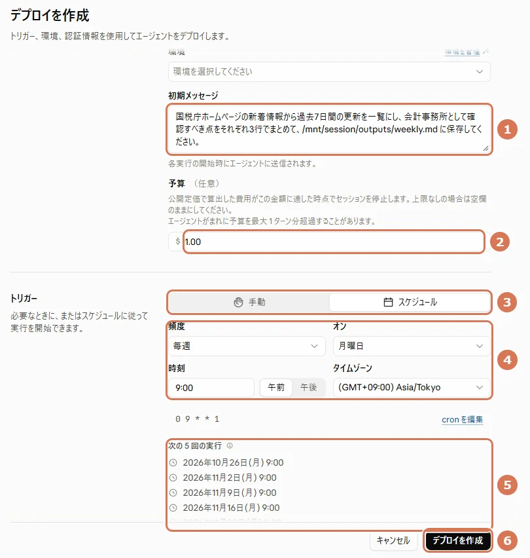This screenshot has width=530, height=558.
Task: Open the 環境を選択してください dropdown
Action: coord(329,71)
